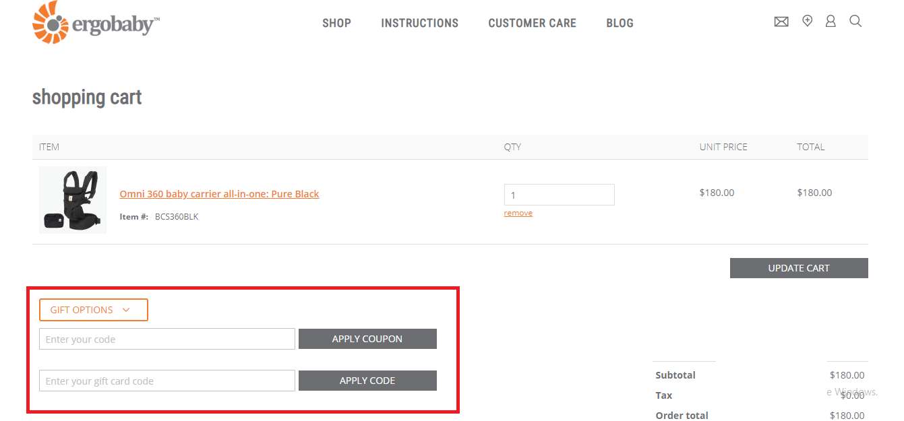Expand the GIFT OPTIONS dropdown
This screenshot has width=904, height=421.
pyautogui.click(x=94, y=310)
